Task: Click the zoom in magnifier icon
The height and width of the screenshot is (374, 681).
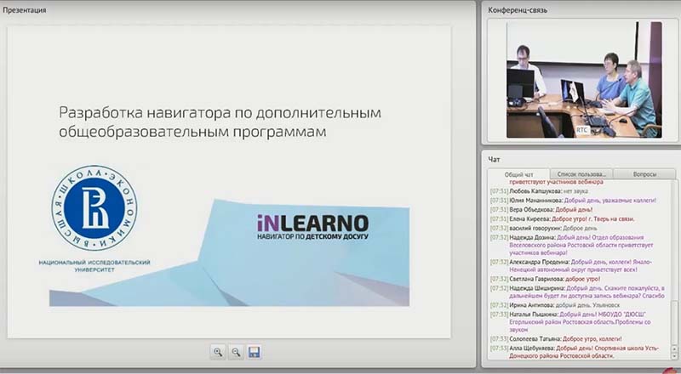Action: pyautogui.click(x=218, y=352)
